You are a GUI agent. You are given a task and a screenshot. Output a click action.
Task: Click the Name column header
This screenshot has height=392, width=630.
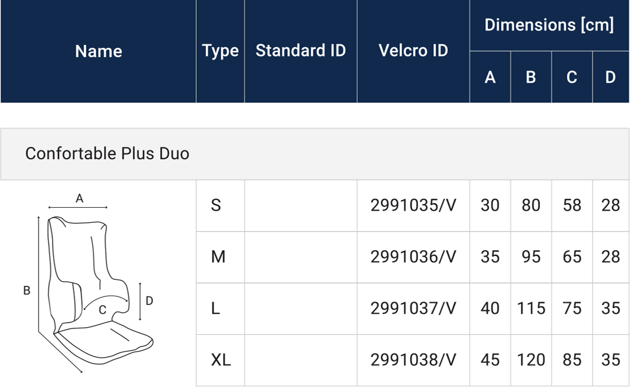99,51
